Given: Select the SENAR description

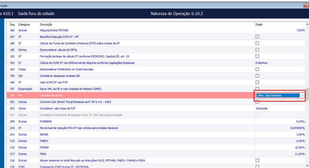Looking at the screenshot, I should coord(44,134).
